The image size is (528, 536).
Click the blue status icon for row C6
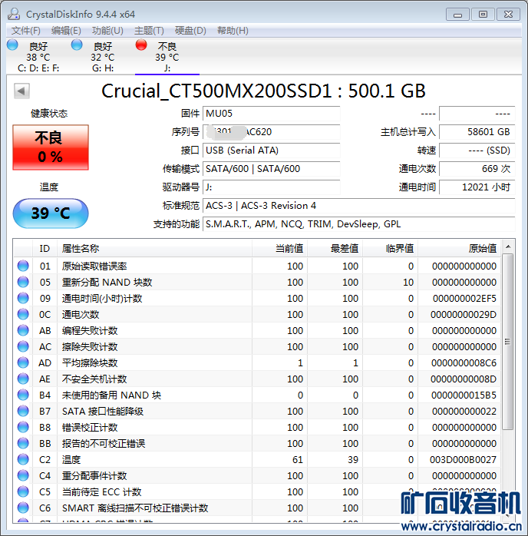pos(23,508)
